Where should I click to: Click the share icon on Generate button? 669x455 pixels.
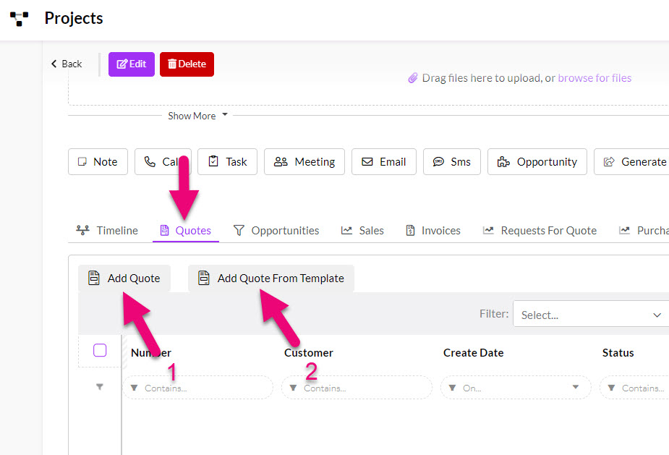click(x=609, y=162)
